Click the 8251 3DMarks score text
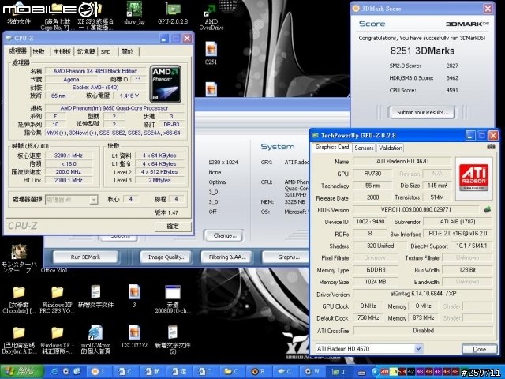The height and width of the screenshot is (379, 505). click(422, 51)
